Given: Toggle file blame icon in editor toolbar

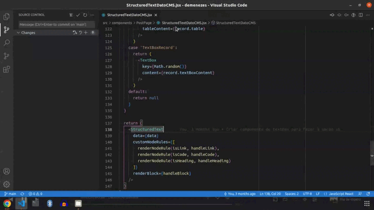Looking at the screenshot, I should click(353, 15).
